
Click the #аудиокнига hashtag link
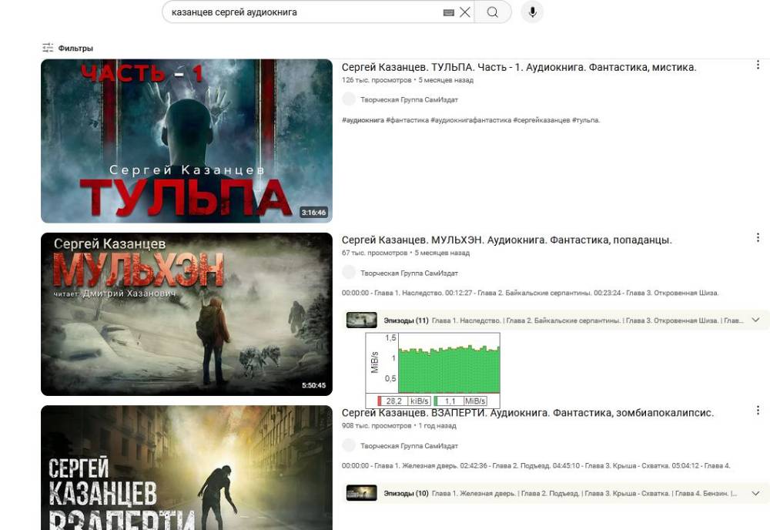[363, 120]
